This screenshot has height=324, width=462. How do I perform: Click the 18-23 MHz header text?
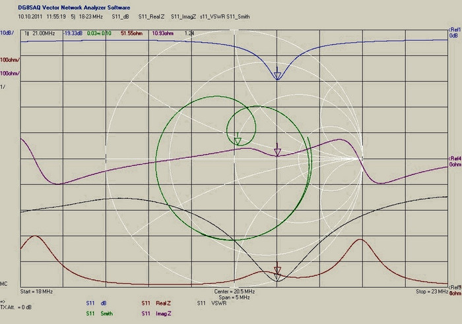90,16
